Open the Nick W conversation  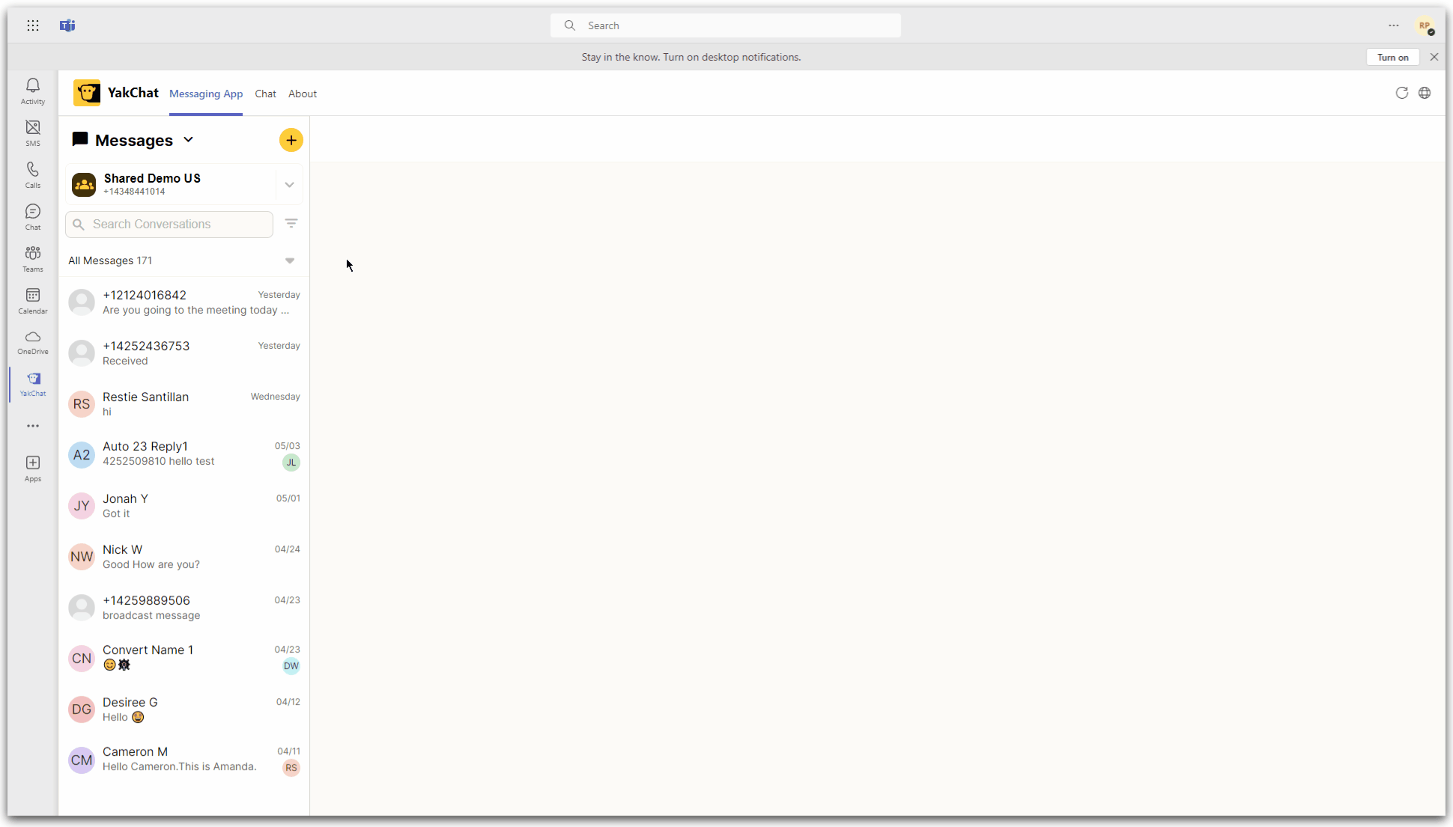click(x=184, y=557)
